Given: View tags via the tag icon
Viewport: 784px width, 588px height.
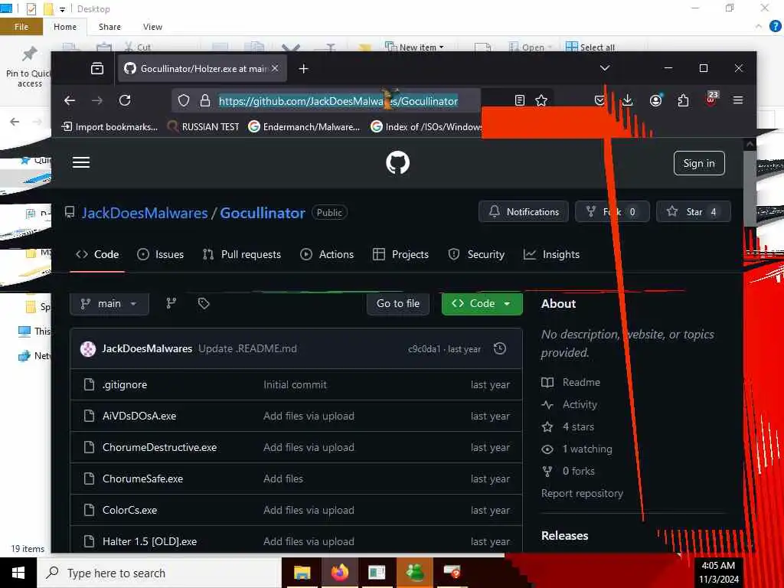Looking at the screenshot, I should [204, 303].
